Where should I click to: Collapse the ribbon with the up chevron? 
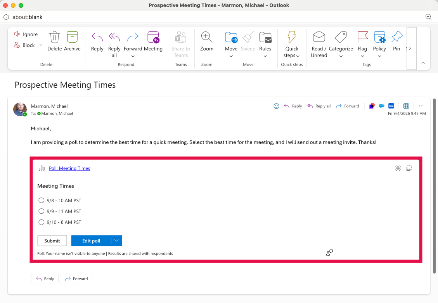click(x=423, y=63)
